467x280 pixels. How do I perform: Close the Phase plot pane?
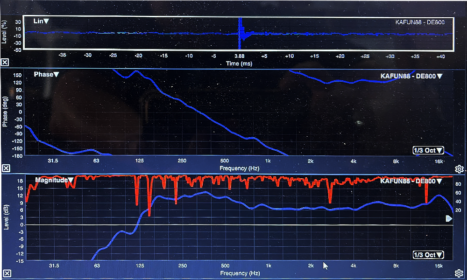point(6,168)
